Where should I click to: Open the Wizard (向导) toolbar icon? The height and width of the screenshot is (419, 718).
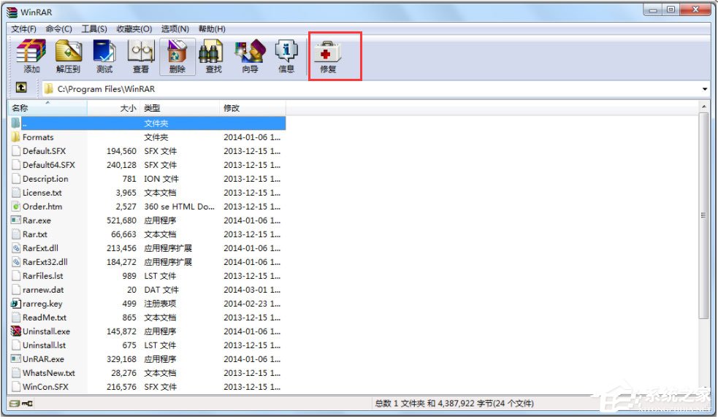(250, 51)
